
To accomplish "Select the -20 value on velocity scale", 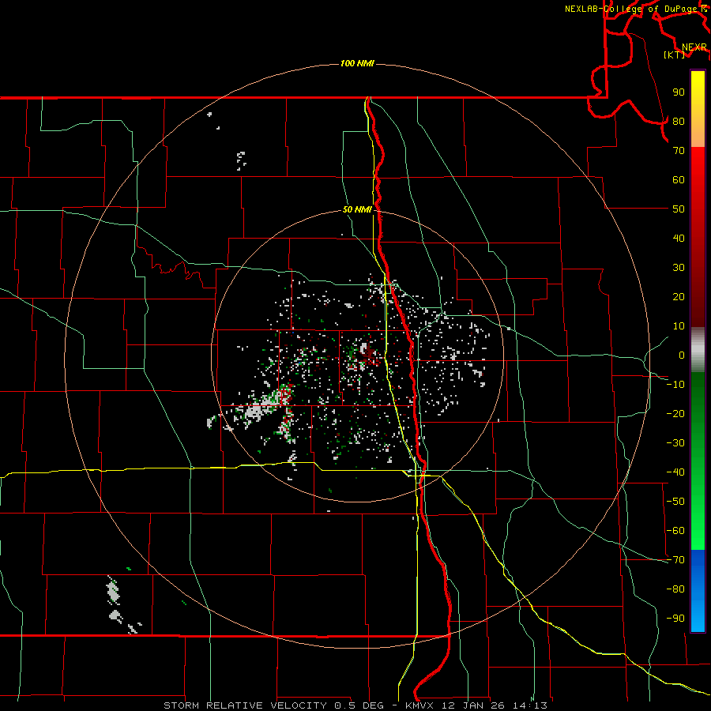I will pyautogui.click(x=675, y=413).
